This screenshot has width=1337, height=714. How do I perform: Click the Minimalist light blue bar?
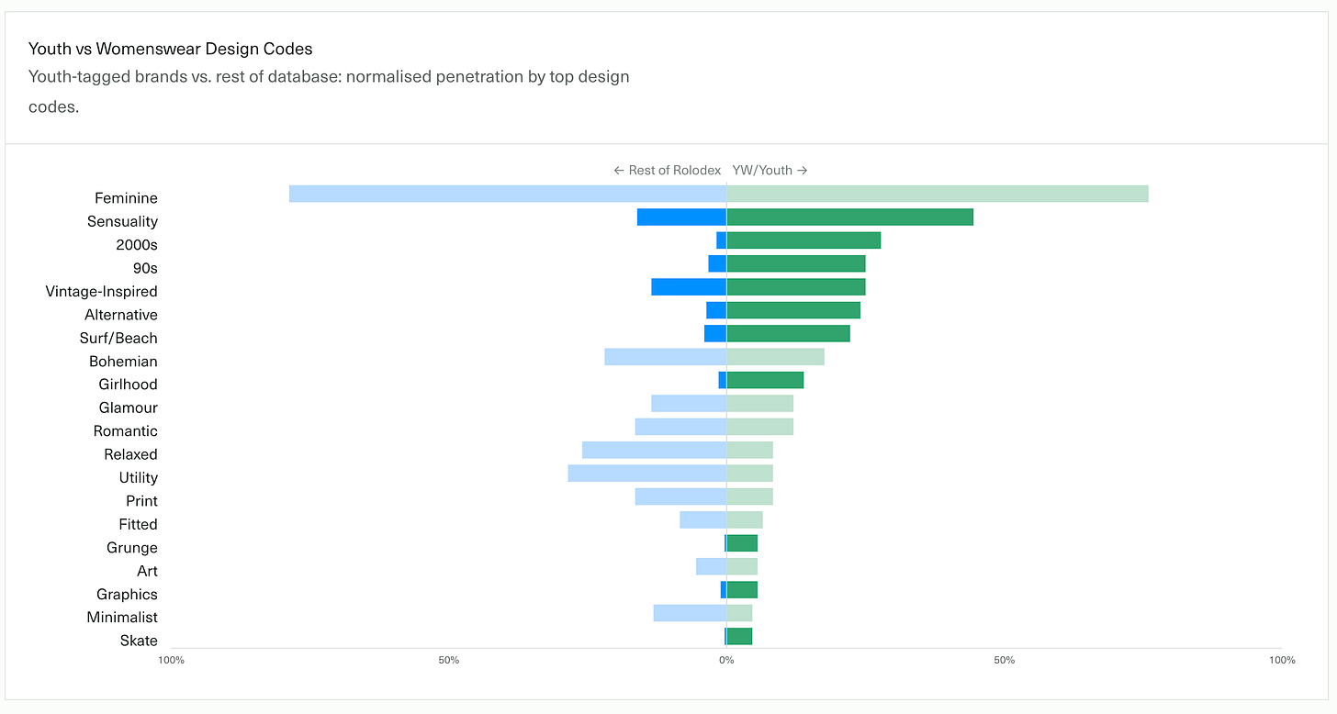click(691, 613)
